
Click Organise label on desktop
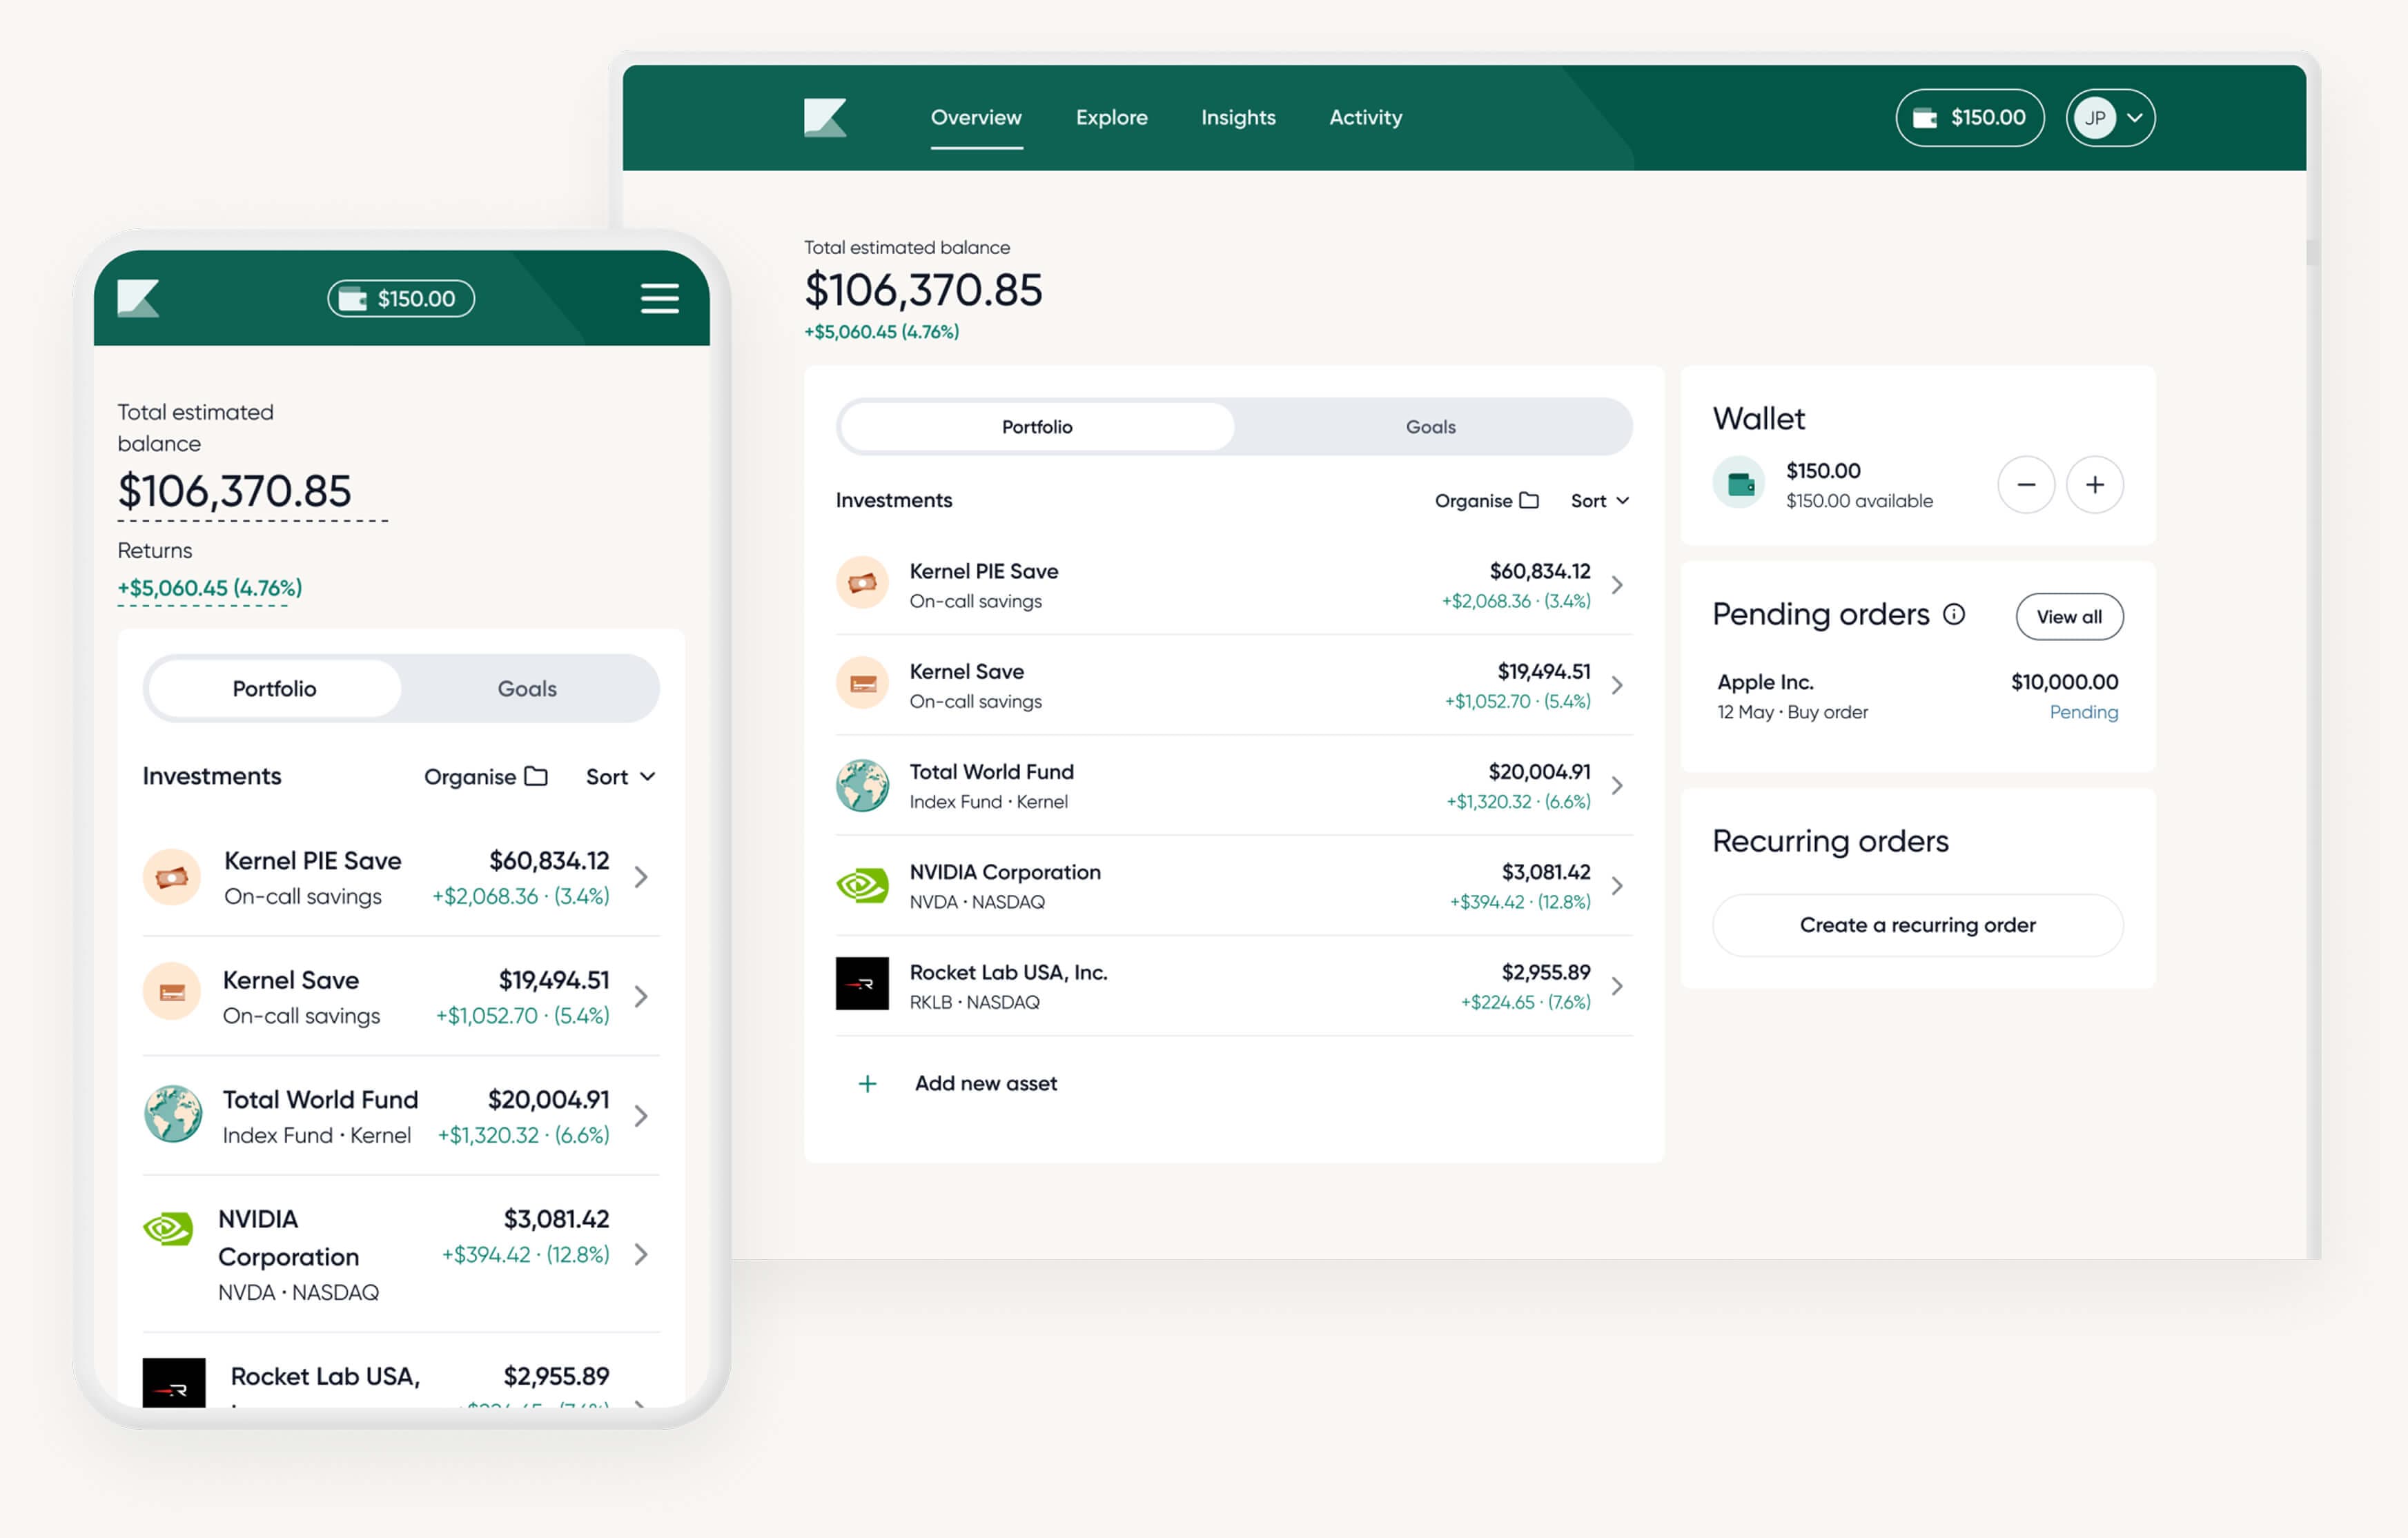click(x=1473, y=501)
